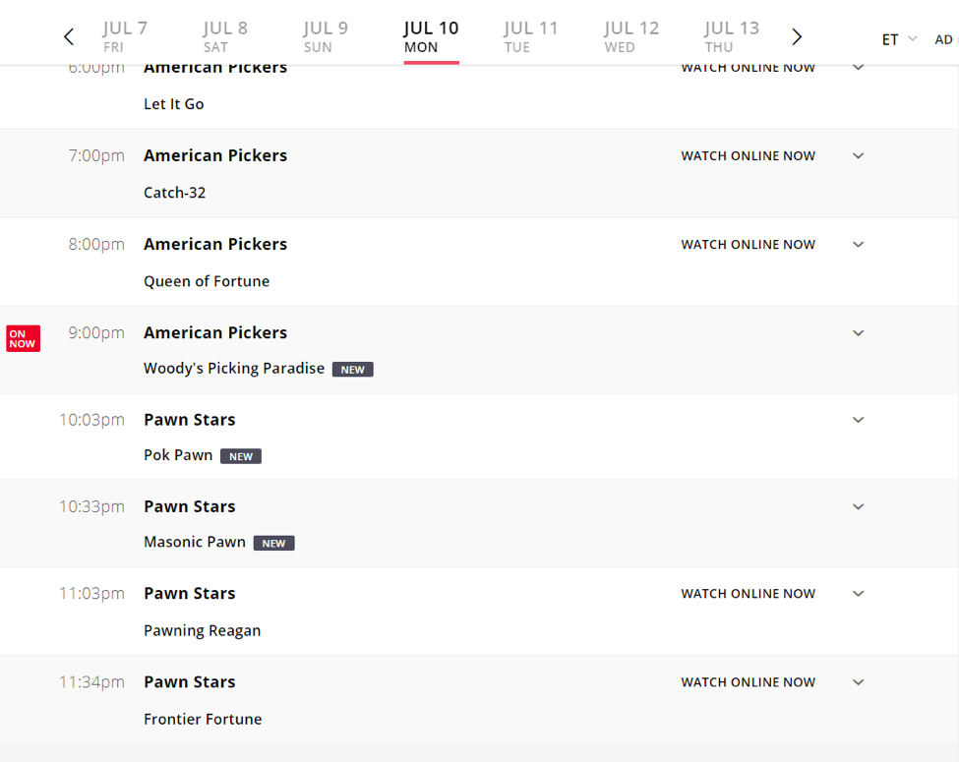959x762 pixels.
Task: Click NEW badge next to Woody's Picking Paradise
Action: pyautogui.click(x=353, y=370)
